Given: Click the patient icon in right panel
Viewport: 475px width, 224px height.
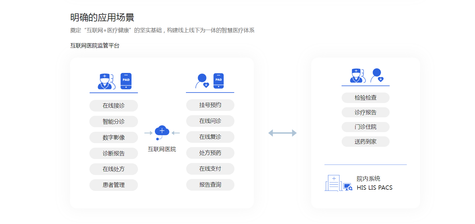Looking at the screenshot, I should pos(377,75).
